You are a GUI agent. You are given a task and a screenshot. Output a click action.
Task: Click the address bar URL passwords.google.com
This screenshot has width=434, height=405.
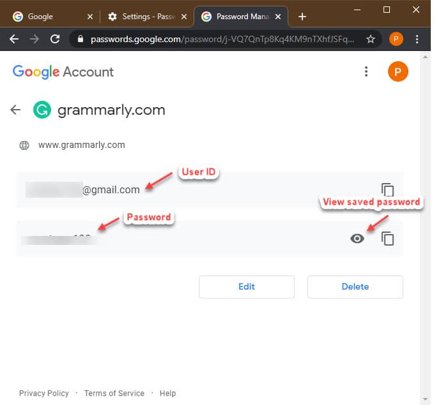[x=222, y=40]
